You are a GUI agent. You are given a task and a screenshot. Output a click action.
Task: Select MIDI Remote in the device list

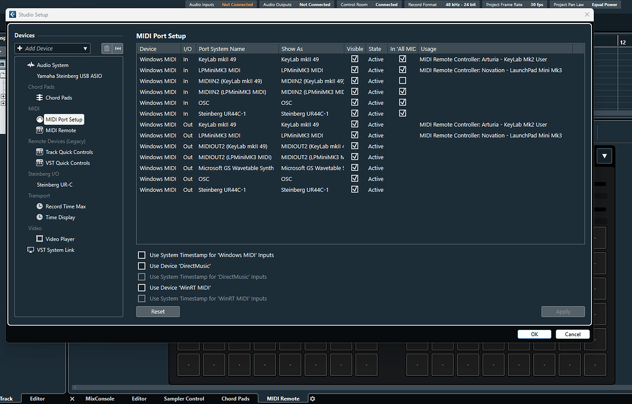point(59,130)
